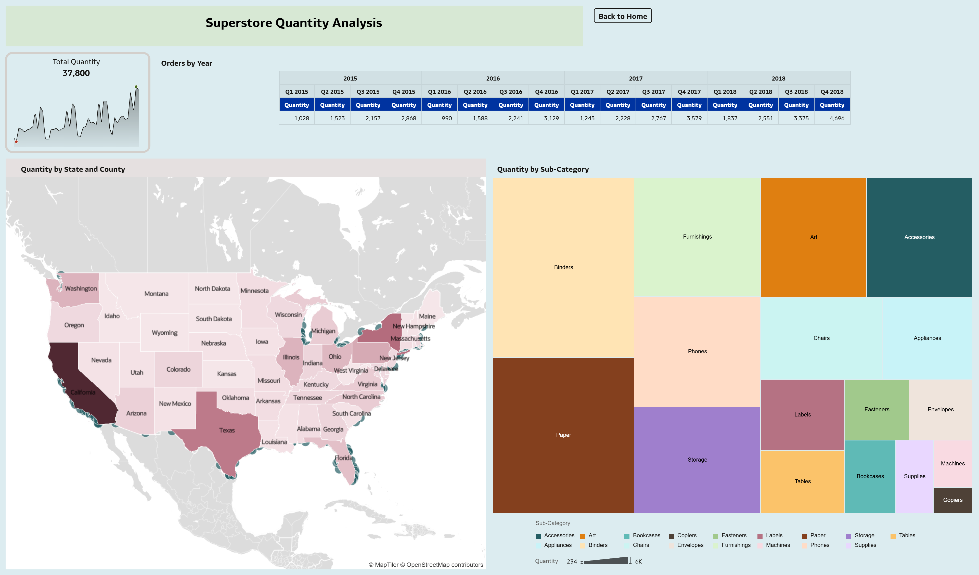979x575 pixels.
Task: Open the OpenStreetMap contributors attribution link
Action: (444, 565)
